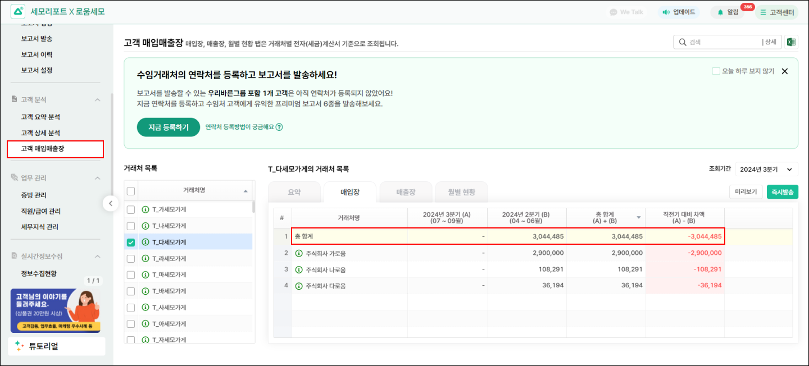Open the 조회기간 2024년 3분기 dropdown
This screenshot has width=809, height=366.
click(x=766, y=169)
